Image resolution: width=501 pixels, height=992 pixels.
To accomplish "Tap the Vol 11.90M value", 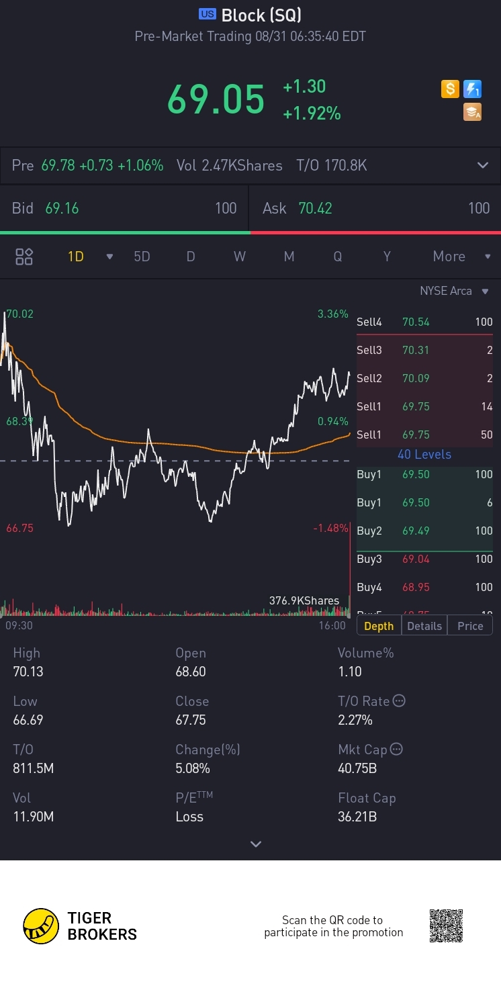I will 34,817.
